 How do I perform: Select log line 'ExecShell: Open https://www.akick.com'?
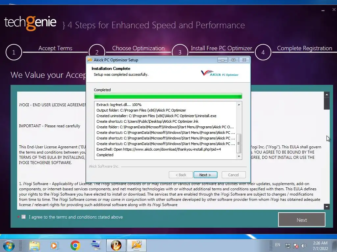point(159,149)
